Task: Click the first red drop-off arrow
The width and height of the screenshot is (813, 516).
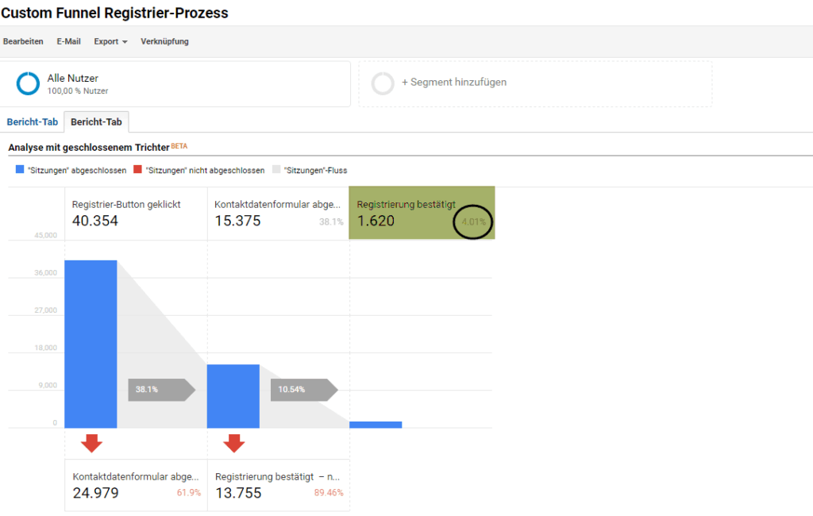Action: [x=91, y=443]
